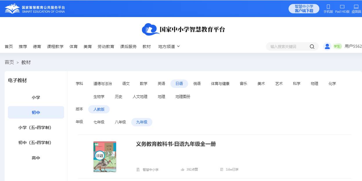Image resolution: width=362 pixels, height=181 pixels.
Task: Choose the 体育与健康 subject filter
Action: [220, 84]
